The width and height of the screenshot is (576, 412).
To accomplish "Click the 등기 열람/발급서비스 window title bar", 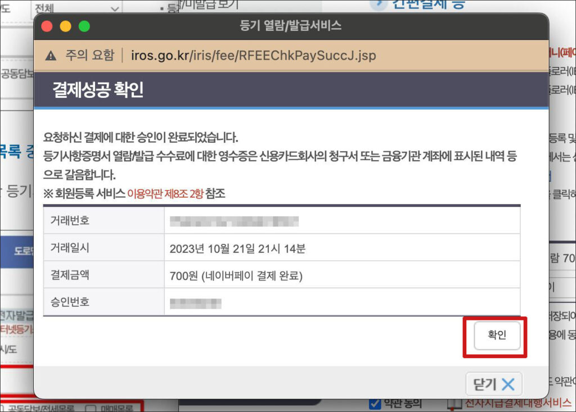I will pos(290,26).
